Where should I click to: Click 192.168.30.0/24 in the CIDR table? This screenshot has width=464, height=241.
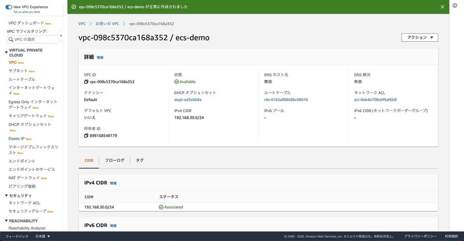pos(99,207)
